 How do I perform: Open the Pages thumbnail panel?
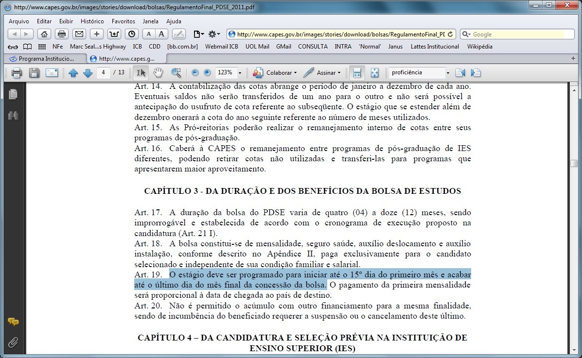click(13, 94)
